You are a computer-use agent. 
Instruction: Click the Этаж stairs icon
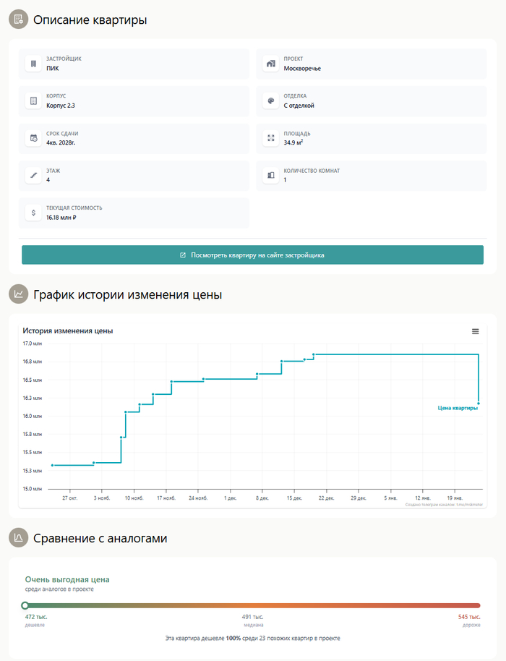coord(33,176)
